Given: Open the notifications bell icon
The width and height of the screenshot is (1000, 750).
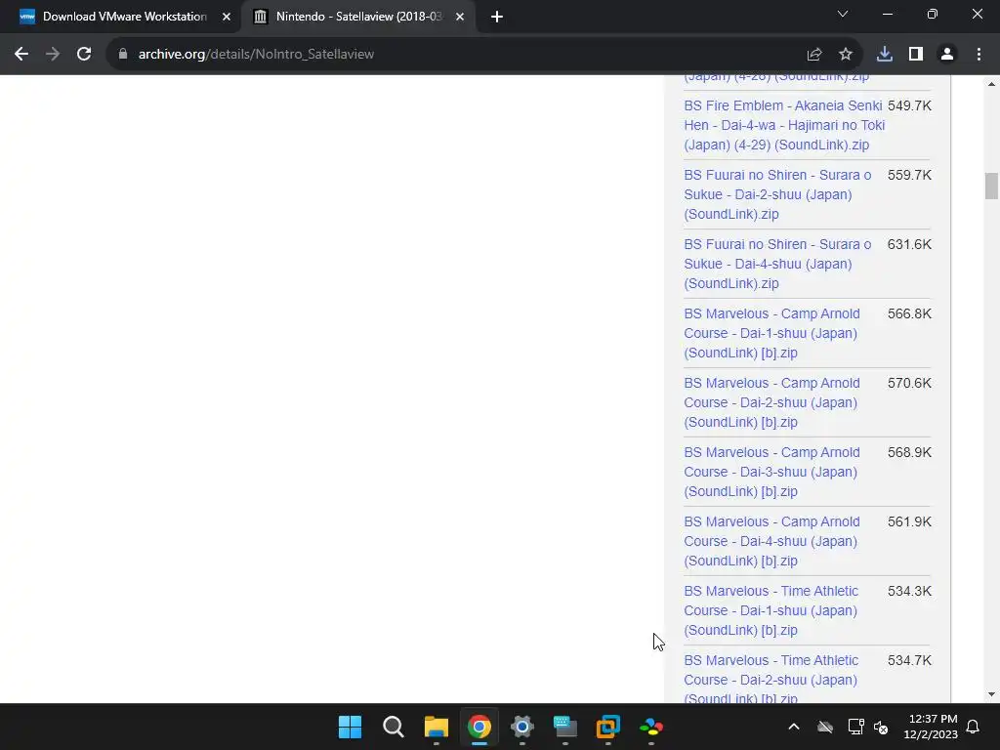Looking at the screenshot, I should 974,727.
